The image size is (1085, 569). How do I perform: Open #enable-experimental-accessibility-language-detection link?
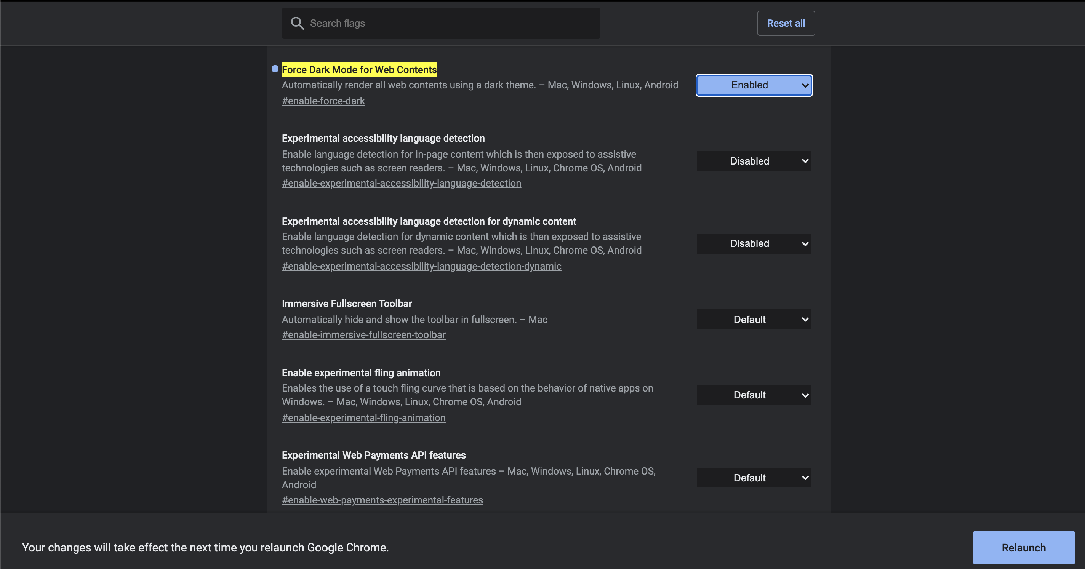pyautogui.click(x=401, y=183)
